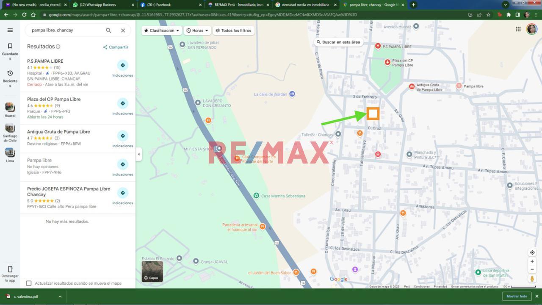Open Google apps grid icon

click(x=518, y=29)
